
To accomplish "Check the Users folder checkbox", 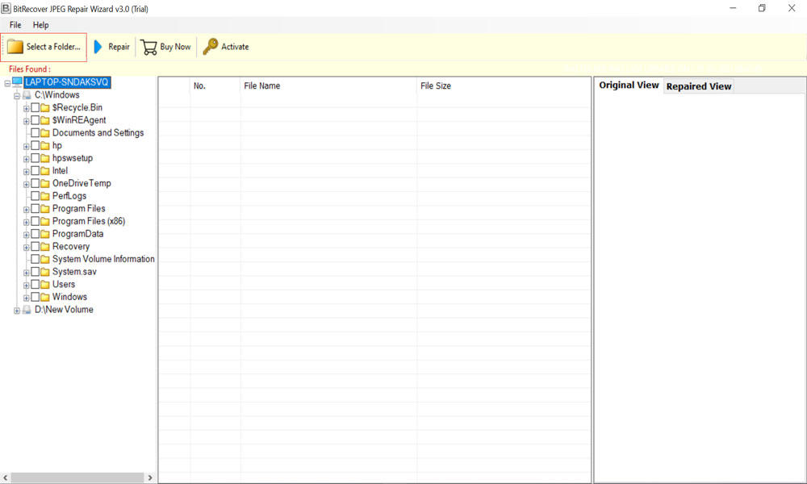I will [35, 285].
